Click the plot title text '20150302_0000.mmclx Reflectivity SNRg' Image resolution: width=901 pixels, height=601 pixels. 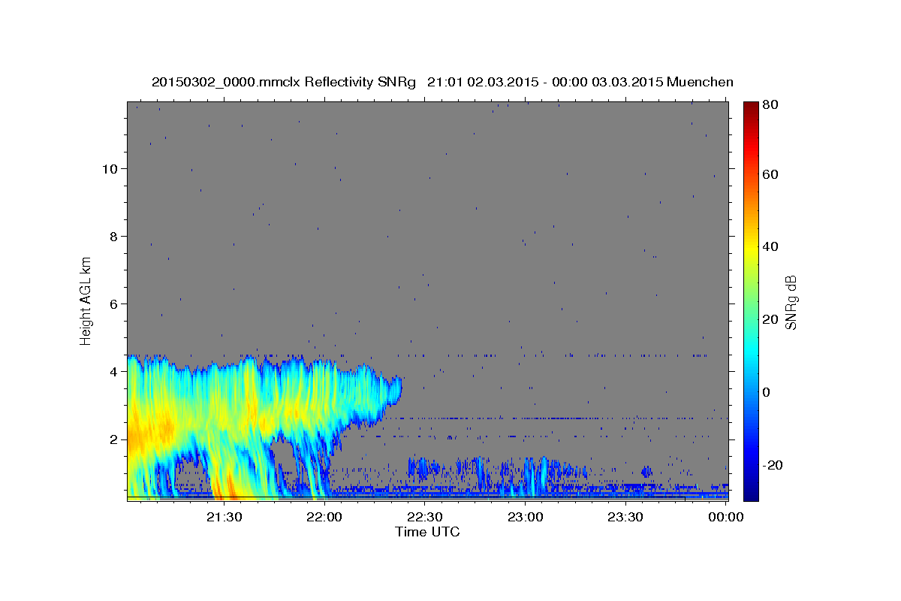pos(284,82)
